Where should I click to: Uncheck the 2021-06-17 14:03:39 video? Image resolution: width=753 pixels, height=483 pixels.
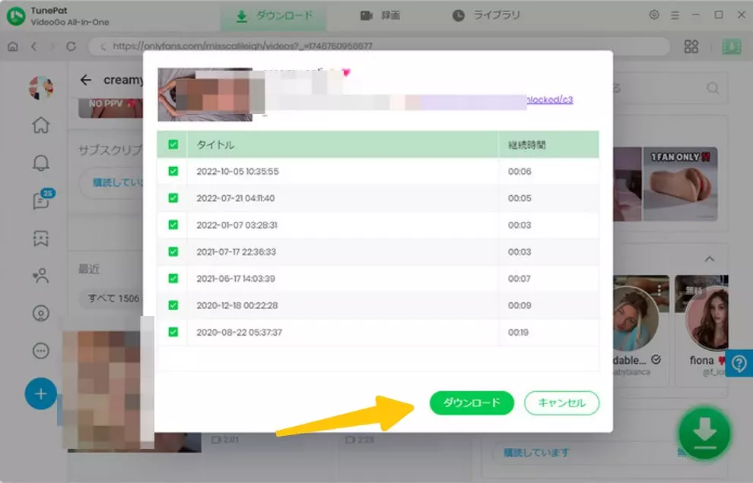click(173, 279)
